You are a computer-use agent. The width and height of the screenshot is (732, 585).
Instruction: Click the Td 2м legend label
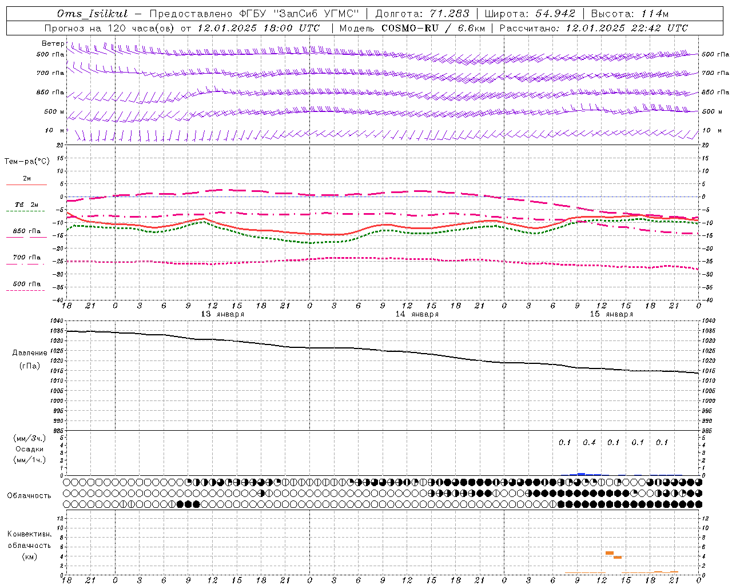[26, 205]
